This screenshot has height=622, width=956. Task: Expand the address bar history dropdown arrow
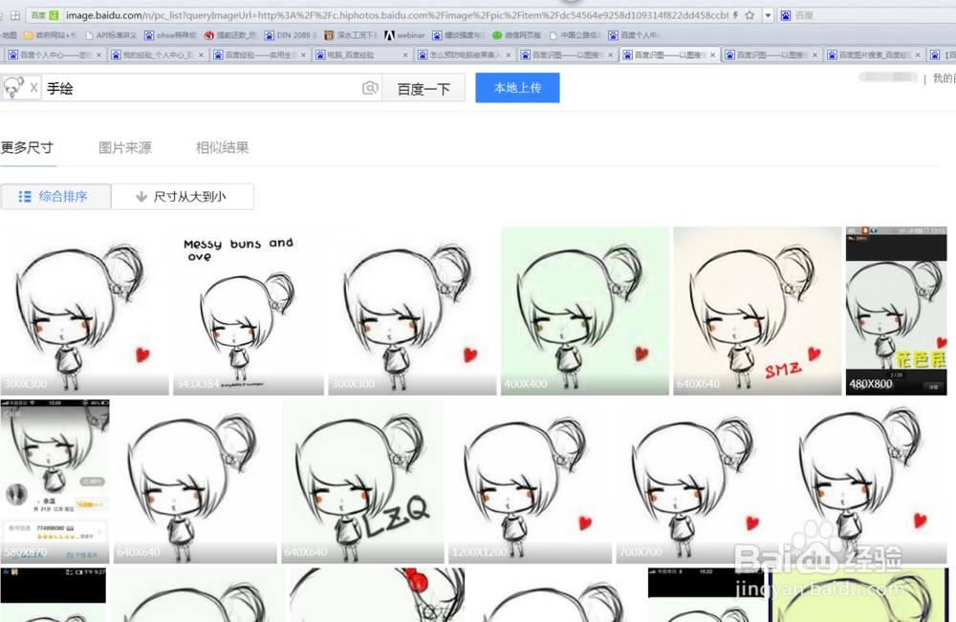[x=768, y=15]
